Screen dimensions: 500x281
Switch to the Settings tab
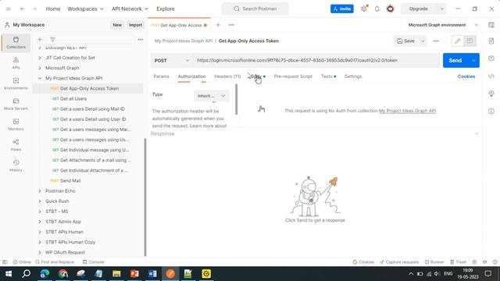(353, 76)
